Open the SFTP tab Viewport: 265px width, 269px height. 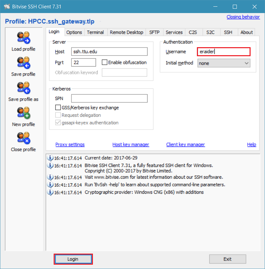[154, 32]
